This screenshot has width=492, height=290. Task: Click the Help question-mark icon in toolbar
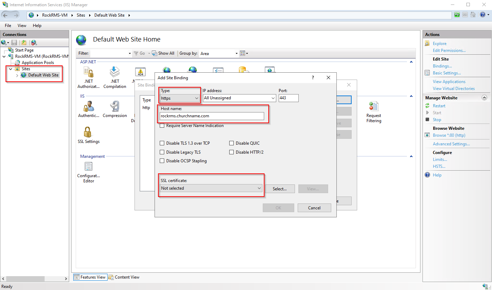click(483, 15)
